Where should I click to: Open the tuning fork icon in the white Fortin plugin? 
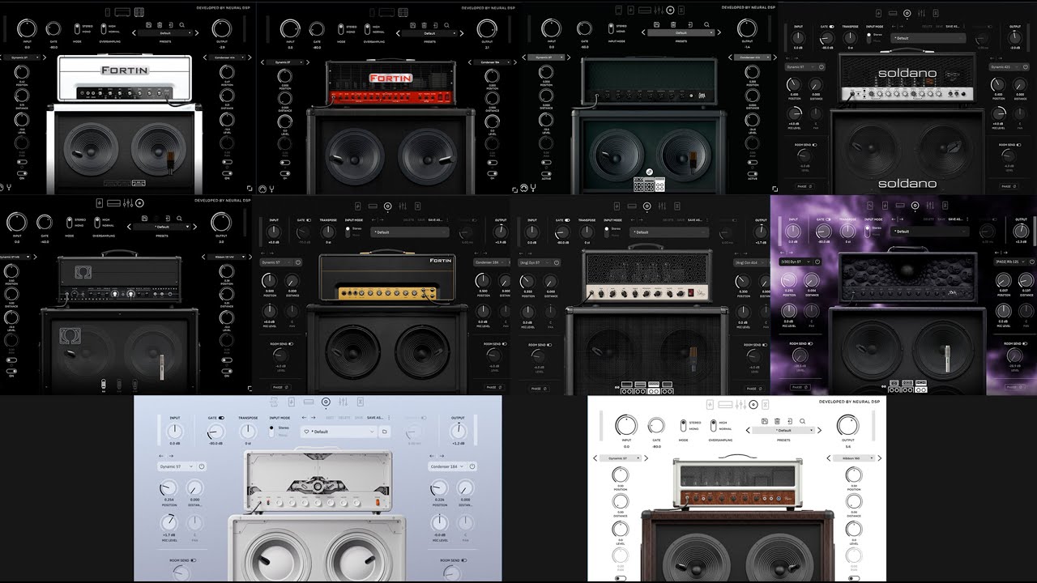click(x=9, y=187)
